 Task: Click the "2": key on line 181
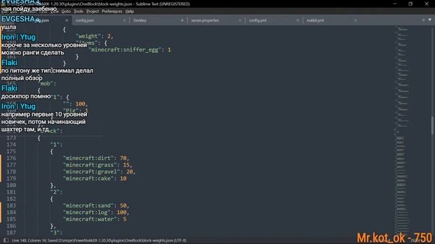(x=56, y=192)
